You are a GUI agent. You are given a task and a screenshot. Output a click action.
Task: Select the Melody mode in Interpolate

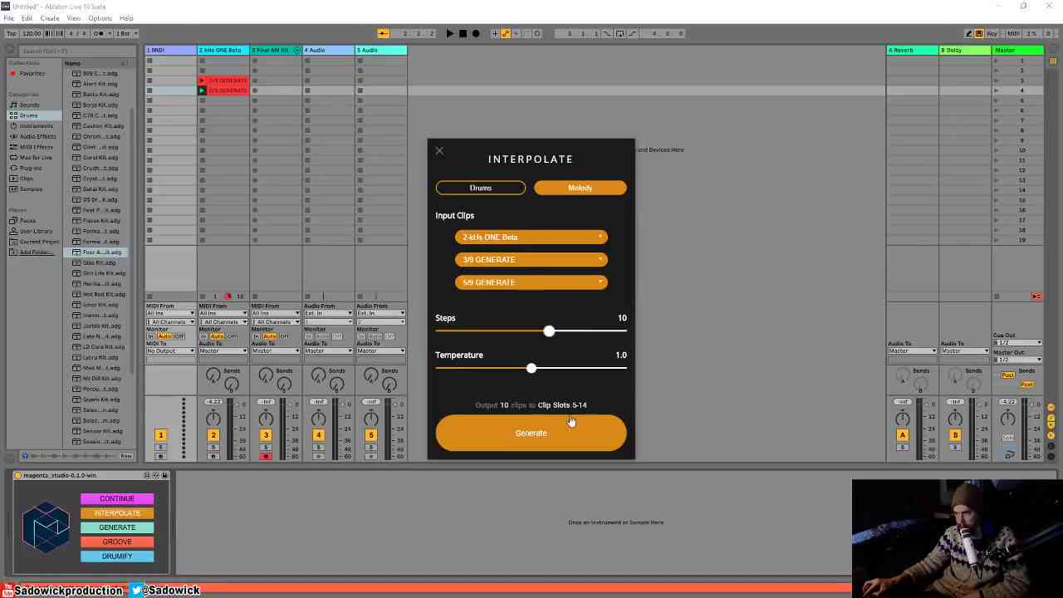coord(580,188)
